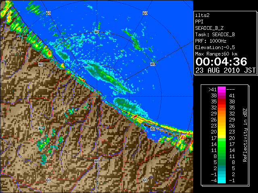Select the 'Task: SEAICE_B' line
The image size is (258, 193).
point(215,35)
